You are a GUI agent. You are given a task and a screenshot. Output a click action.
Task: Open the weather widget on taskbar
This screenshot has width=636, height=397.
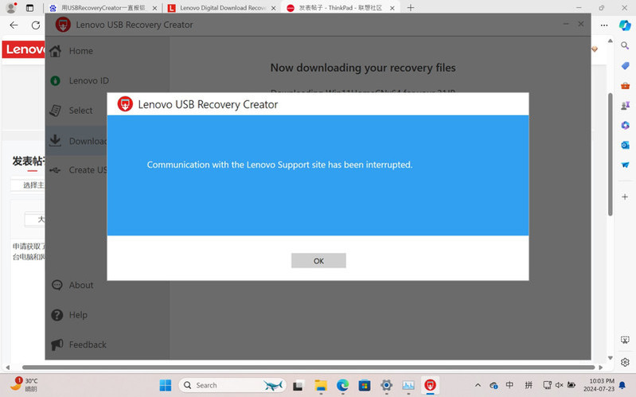tap(24, 384)
